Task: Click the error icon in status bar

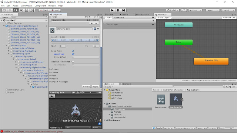Action: [x=1, y=132]
